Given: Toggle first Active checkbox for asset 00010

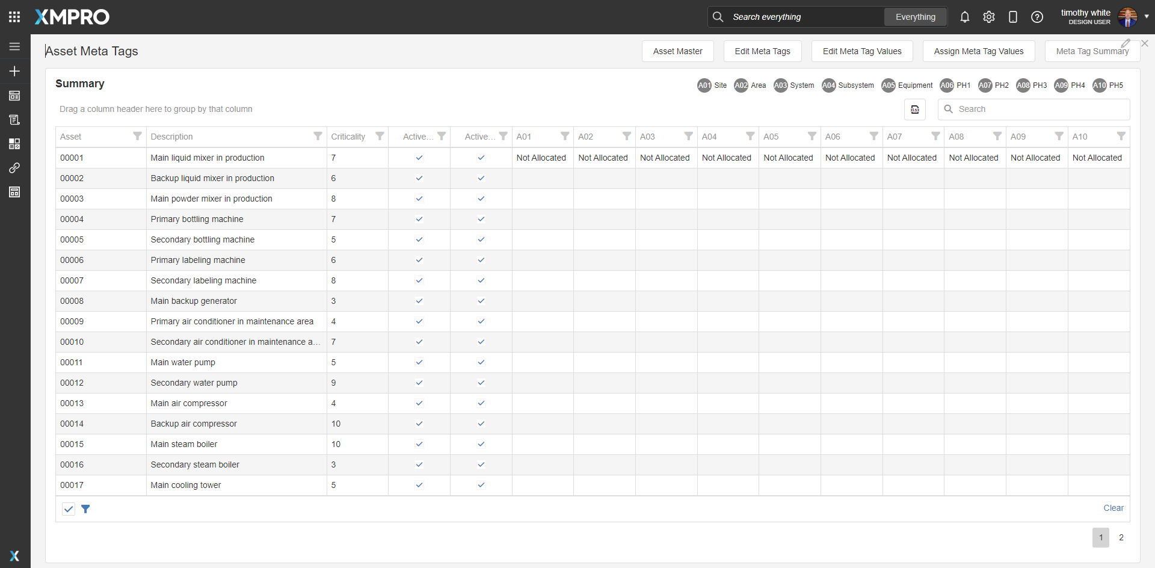Looking at the screenshot, I should (x=419, y=342).
